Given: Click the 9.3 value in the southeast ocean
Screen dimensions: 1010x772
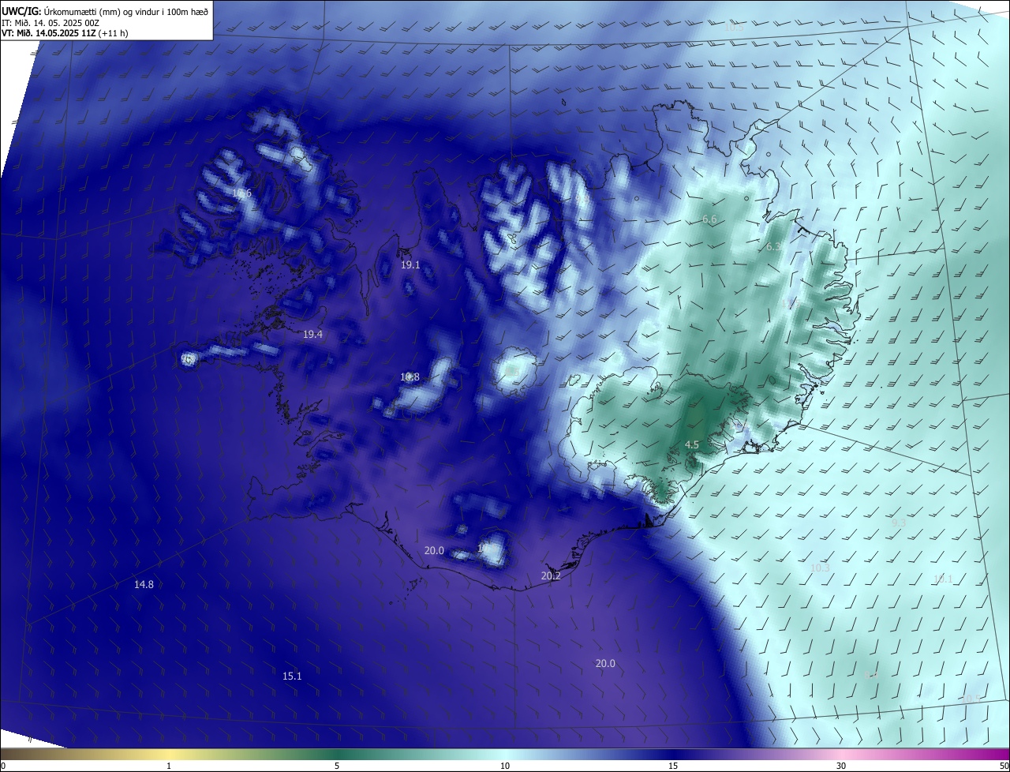Looking at the screenshot, I should [x=898, y=523].
